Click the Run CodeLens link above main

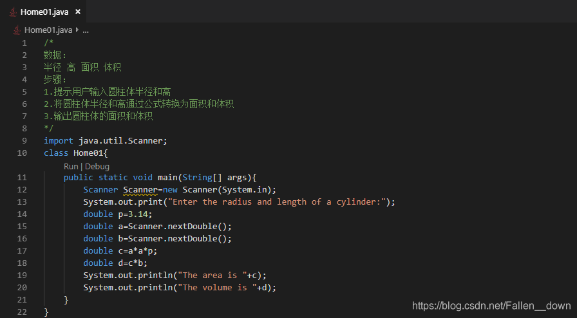[71, 166]
